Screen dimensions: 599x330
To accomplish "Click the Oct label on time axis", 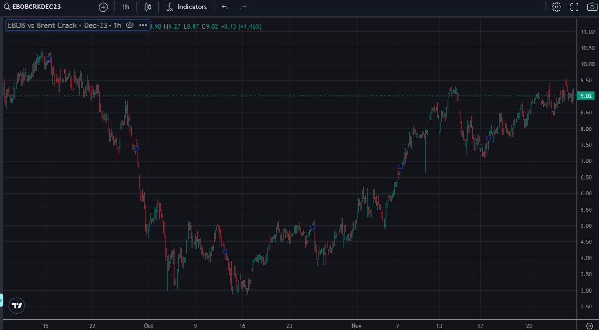I will pyautogui.click(x=148, y=326).
